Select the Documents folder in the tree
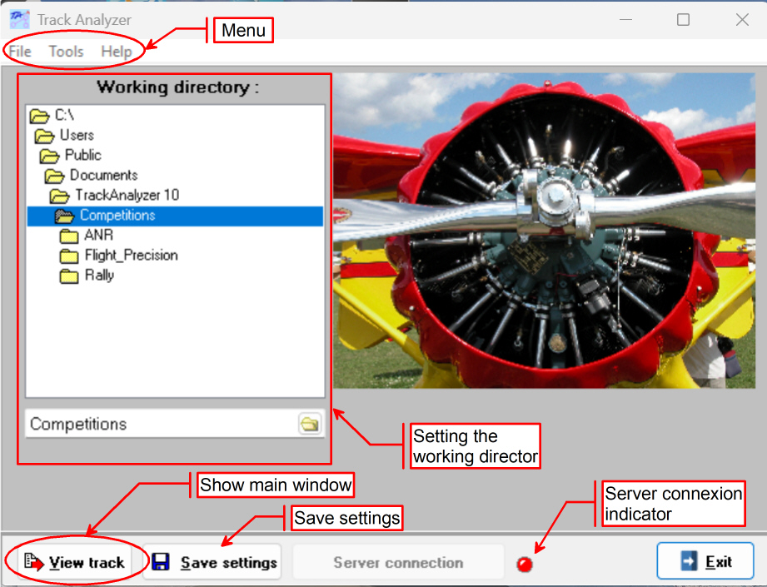Screen dimensions: 767x587 click(103, 175)
